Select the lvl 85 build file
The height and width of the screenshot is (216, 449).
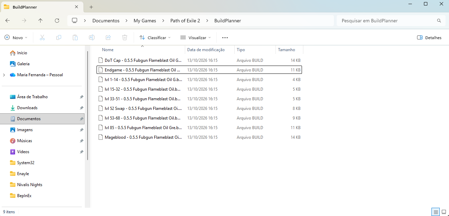pyautogui.click(x=199, y=128)
